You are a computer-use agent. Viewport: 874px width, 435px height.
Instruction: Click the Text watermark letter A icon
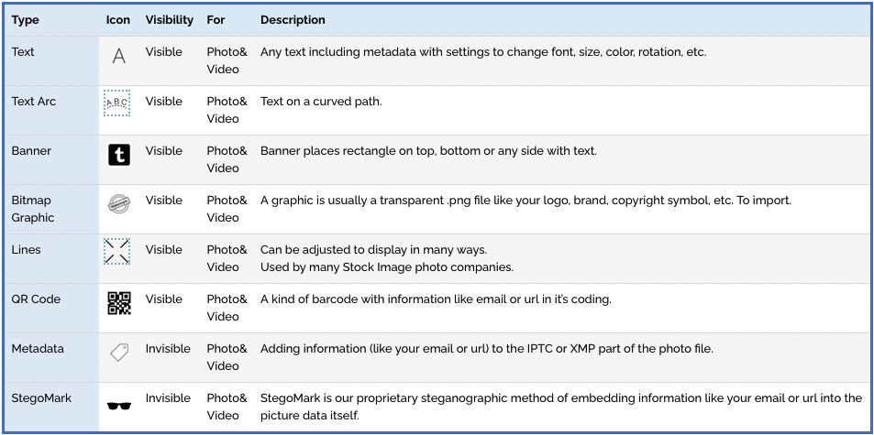[x=118, y=56]
